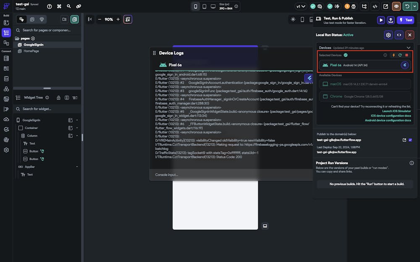The height and width of the screenshot is (262, 420).
Task: Open project settings gear in left sidebar
Action: pyautogui.click(x=6, y=150)
